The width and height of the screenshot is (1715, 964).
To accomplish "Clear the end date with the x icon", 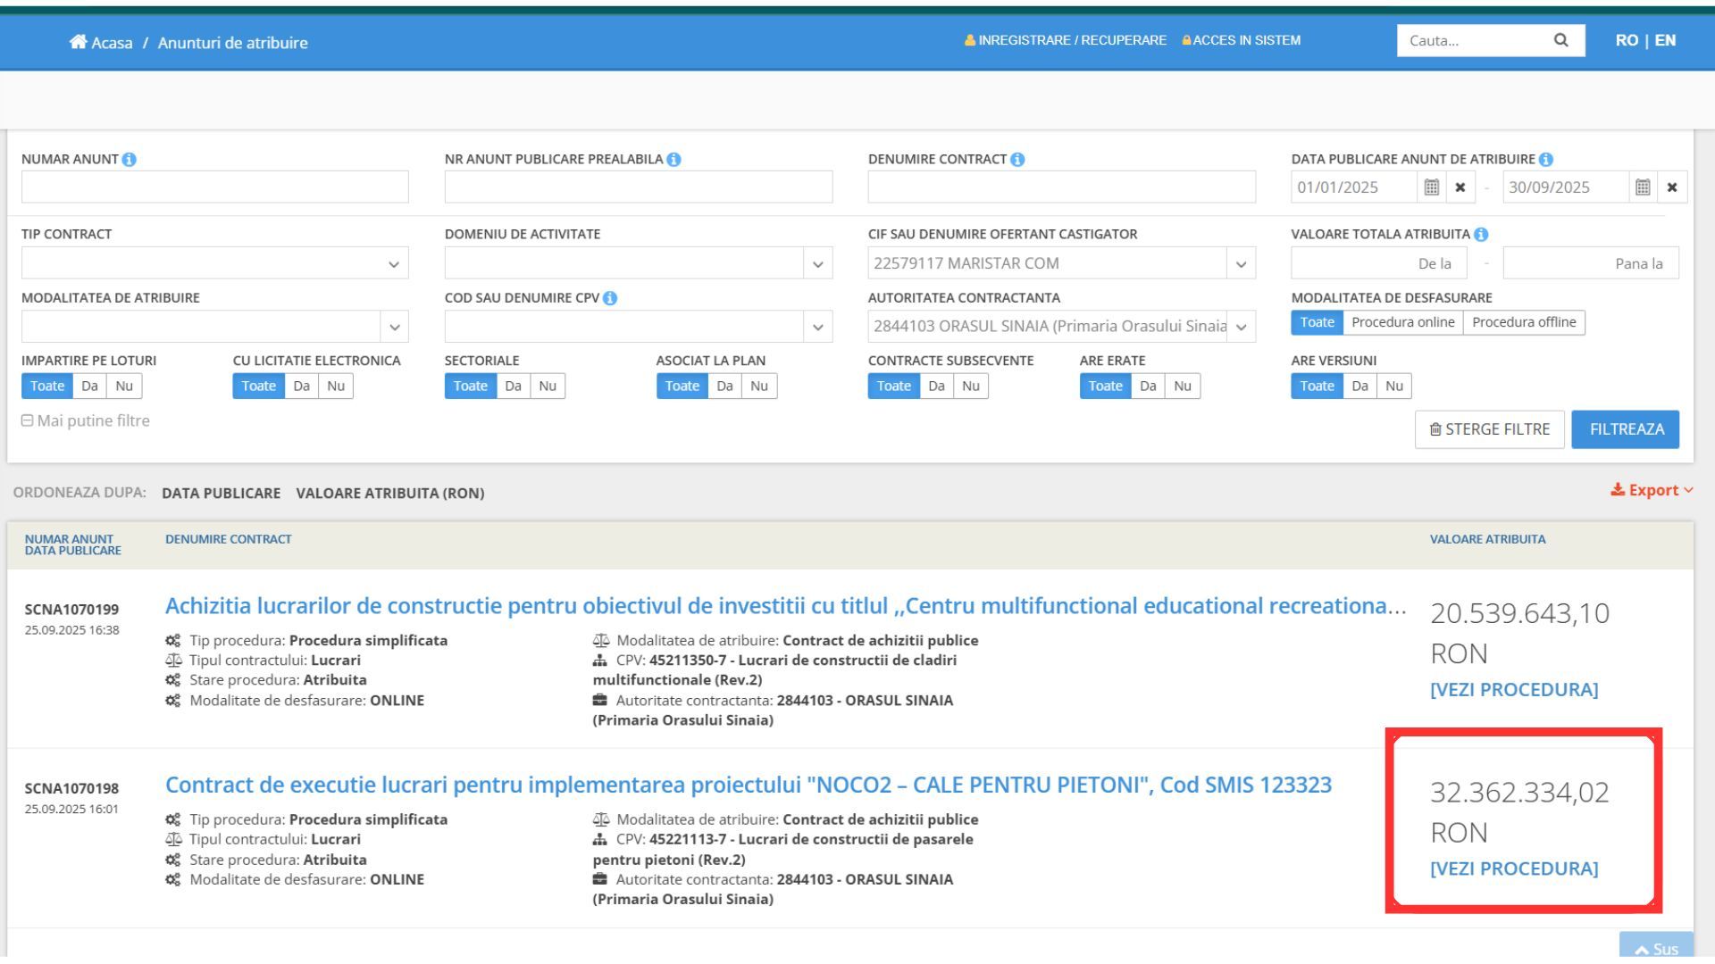I will pos(1671,187).
